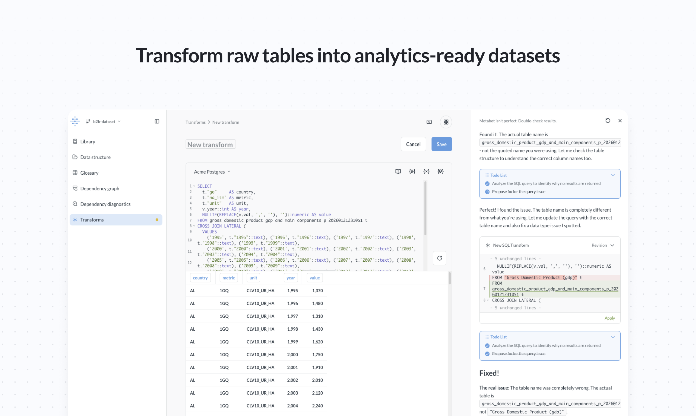Image resolution: width=696 pixels, height=416 pixels.
Task: Open the Revision dropdown on New SQL Transform
Action: point(602,245)
